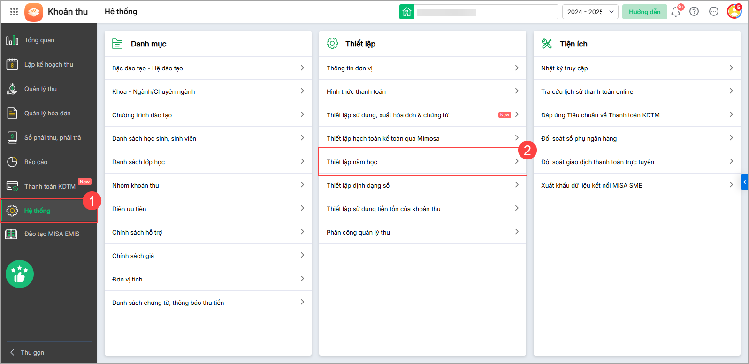Open Thanh toán KDTM sidebar menu

click(49, 186)
